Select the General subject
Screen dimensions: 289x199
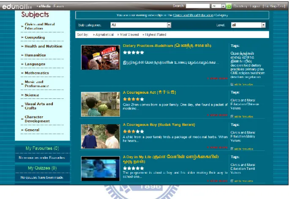click(32, 130)
